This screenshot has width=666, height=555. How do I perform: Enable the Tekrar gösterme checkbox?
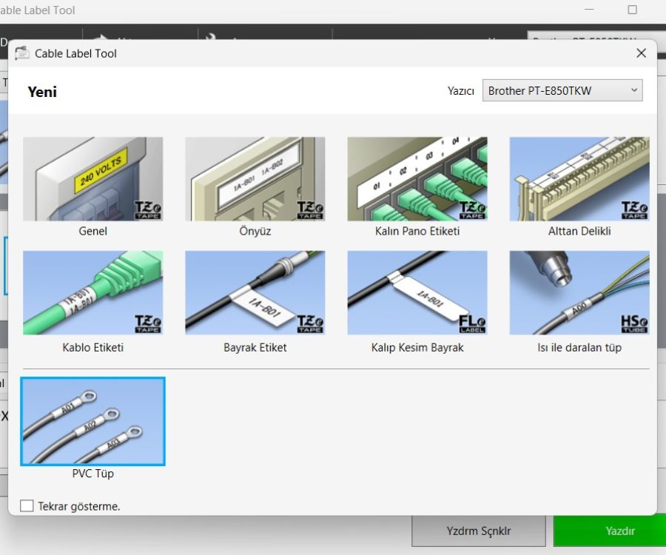[27, 505]
